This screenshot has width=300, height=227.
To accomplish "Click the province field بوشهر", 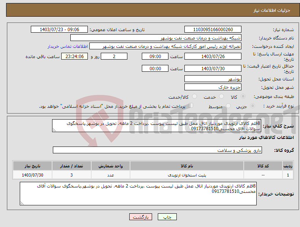I will point(213,79).
